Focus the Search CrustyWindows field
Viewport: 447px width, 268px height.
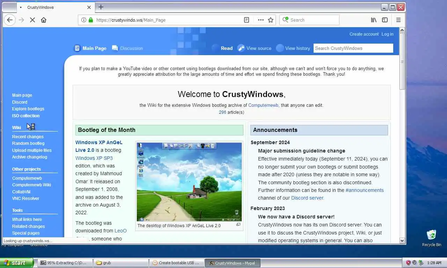coord(353,48)
